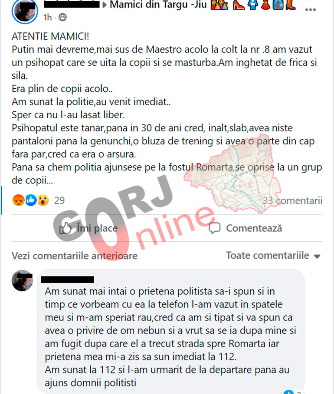Click the small arrow before the group name
The width and height of the screenshot is (334, 394).
[104, 5]
